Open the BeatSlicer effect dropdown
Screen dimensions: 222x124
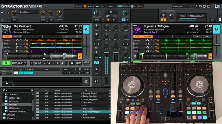coord(29,12)
